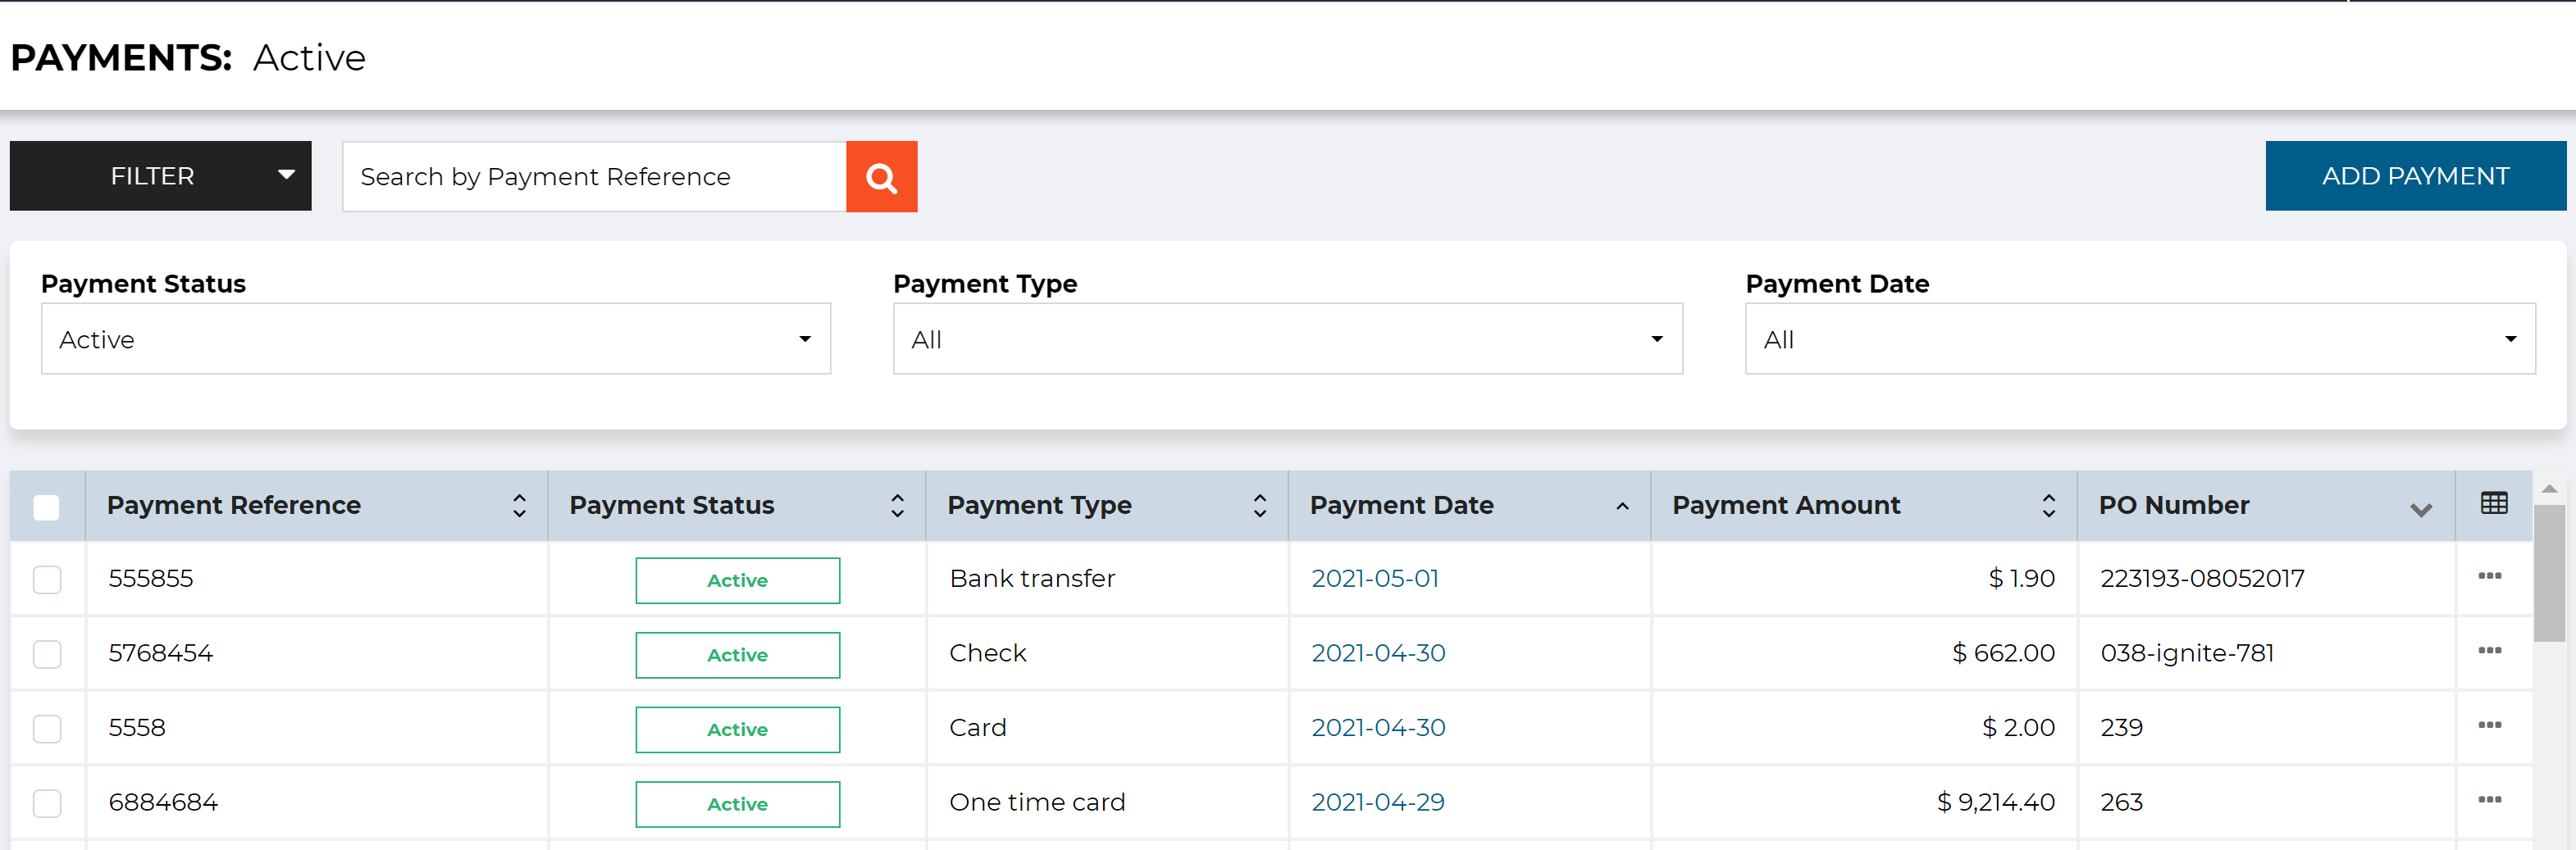Open the Payment Status filter dropdown
Screen dimensions: 2576x850
[x=436, y=339]
